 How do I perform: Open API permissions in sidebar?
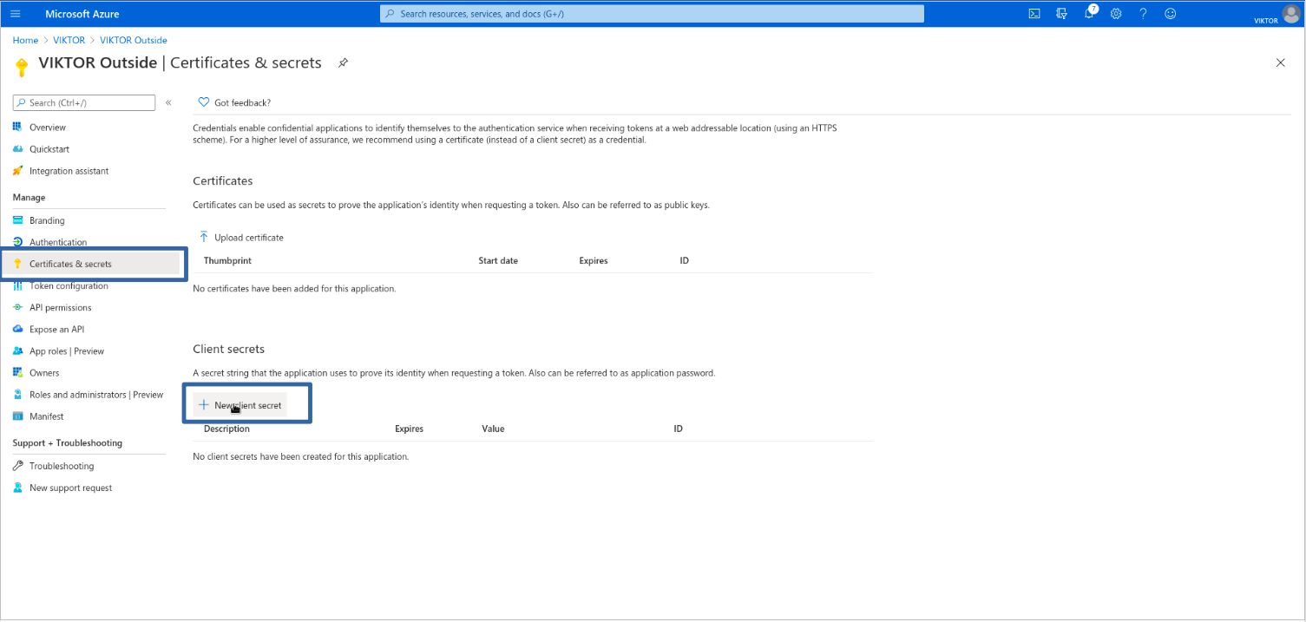click(60, 308)
